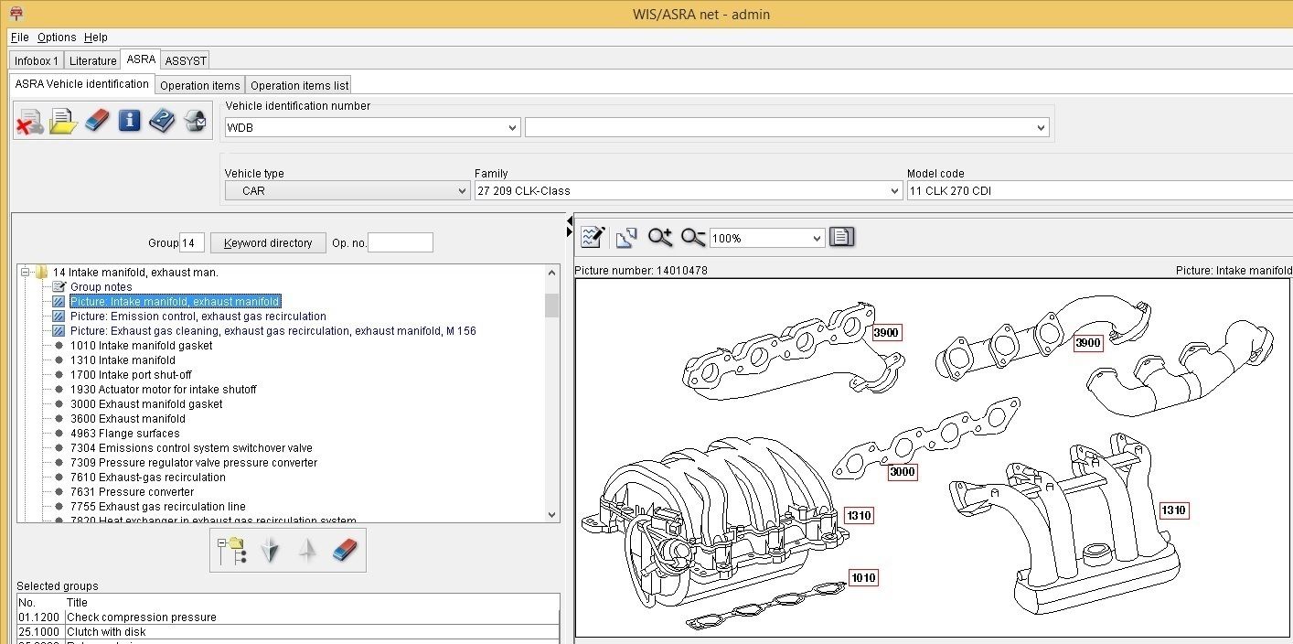Screen dimensions: 1293x644
Task: Click the Keyword directory button
Action: click(268, 243)
